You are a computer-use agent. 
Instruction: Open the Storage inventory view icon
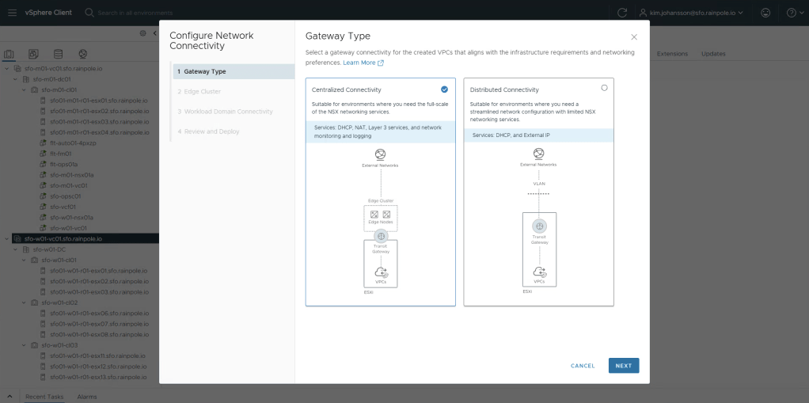[58, 54]
